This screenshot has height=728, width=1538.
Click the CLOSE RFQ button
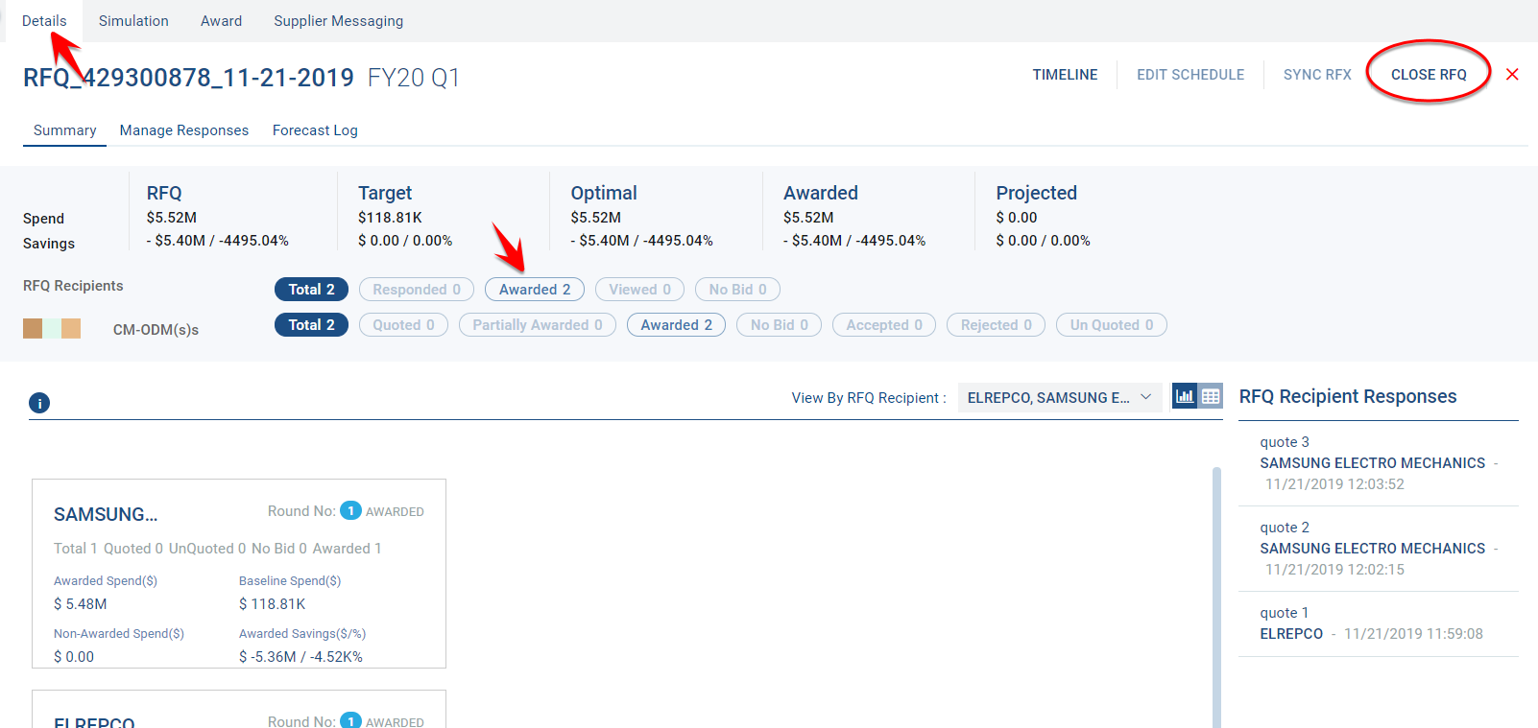[x=1428, y=75]
